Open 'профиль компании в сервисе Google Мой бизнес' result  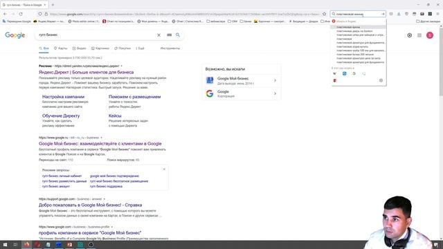[x=90, y=233]
